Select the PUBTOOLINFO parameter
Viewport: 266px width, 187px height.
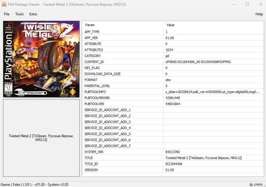(95, 92)
